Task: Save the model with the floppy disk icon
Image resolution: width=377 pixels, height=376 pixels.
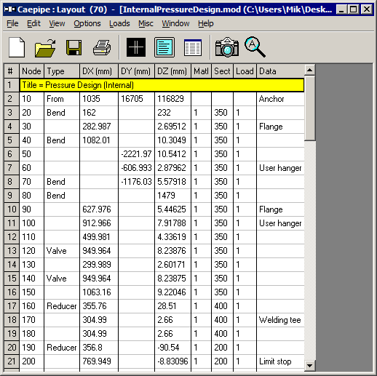Action: pos(74,48)
